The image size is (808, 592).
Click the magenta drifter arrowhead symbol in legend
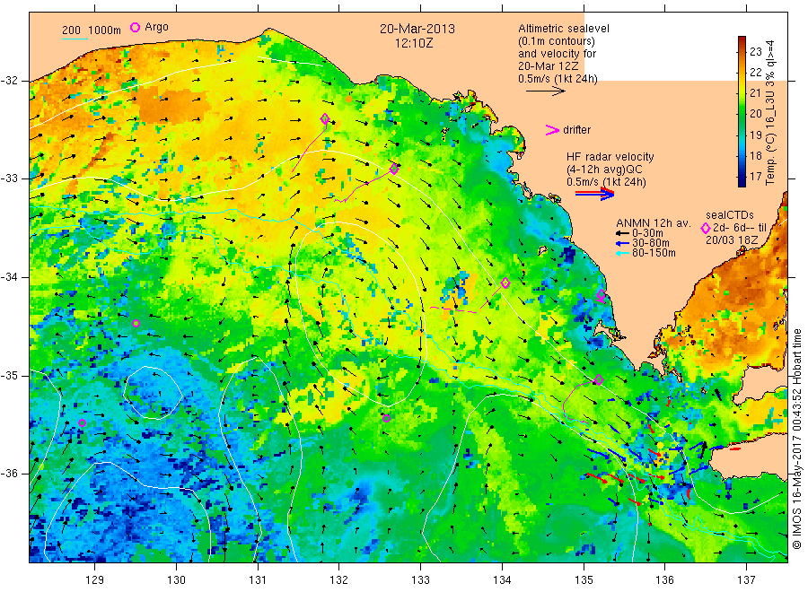click(x=552, y=130)
